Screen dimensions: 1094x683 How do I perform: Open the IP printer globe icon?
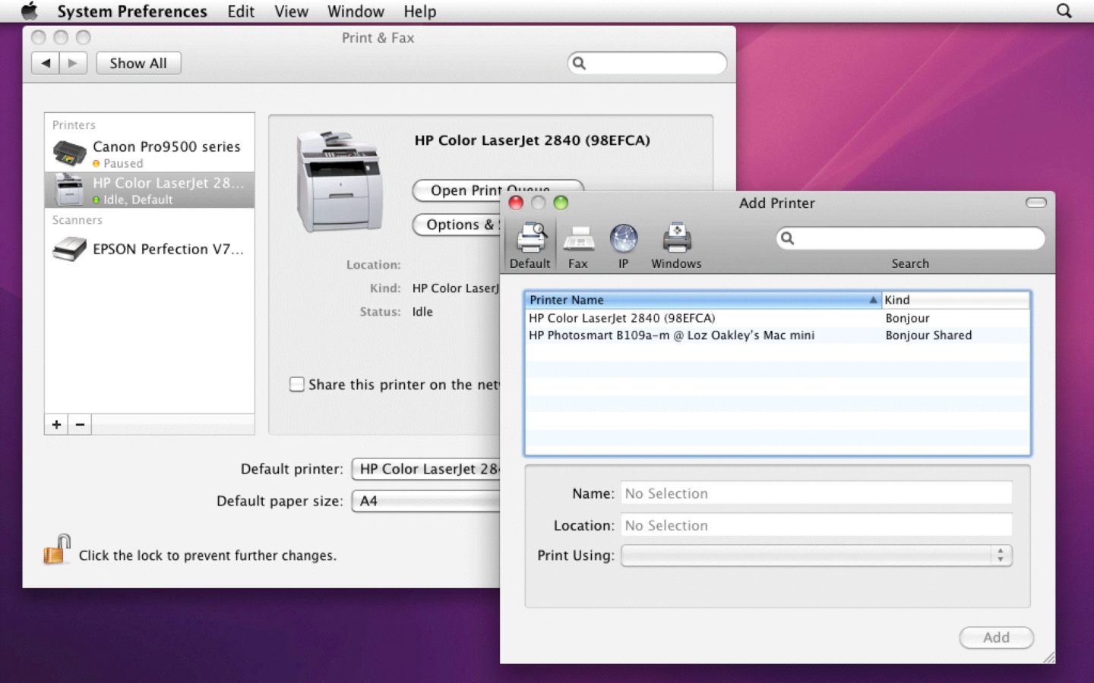(623, 245)
